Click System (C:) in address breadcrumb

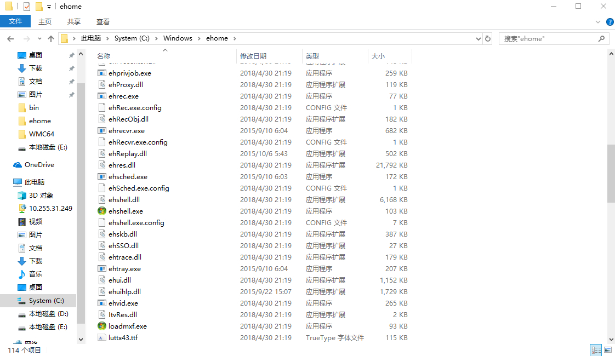tap(132, 38)
